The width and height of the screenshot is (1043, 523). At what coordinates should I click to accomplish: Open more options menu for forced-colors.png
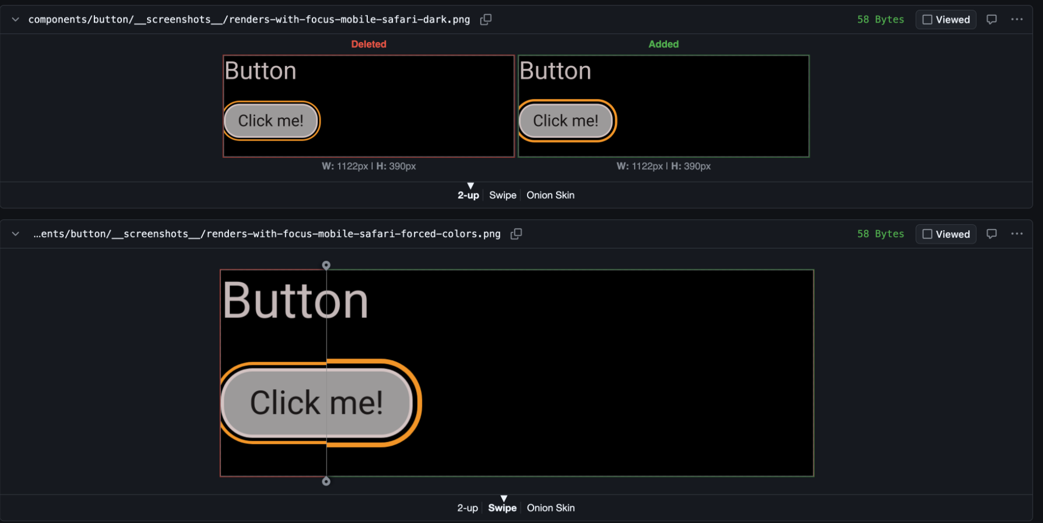pos(1017,234)
